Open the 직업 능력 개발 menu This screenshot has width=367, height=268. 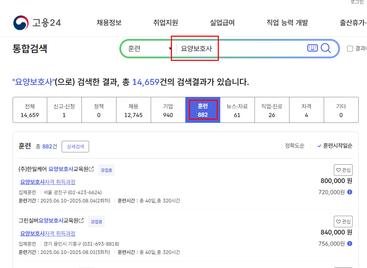(x=287, y=23)
